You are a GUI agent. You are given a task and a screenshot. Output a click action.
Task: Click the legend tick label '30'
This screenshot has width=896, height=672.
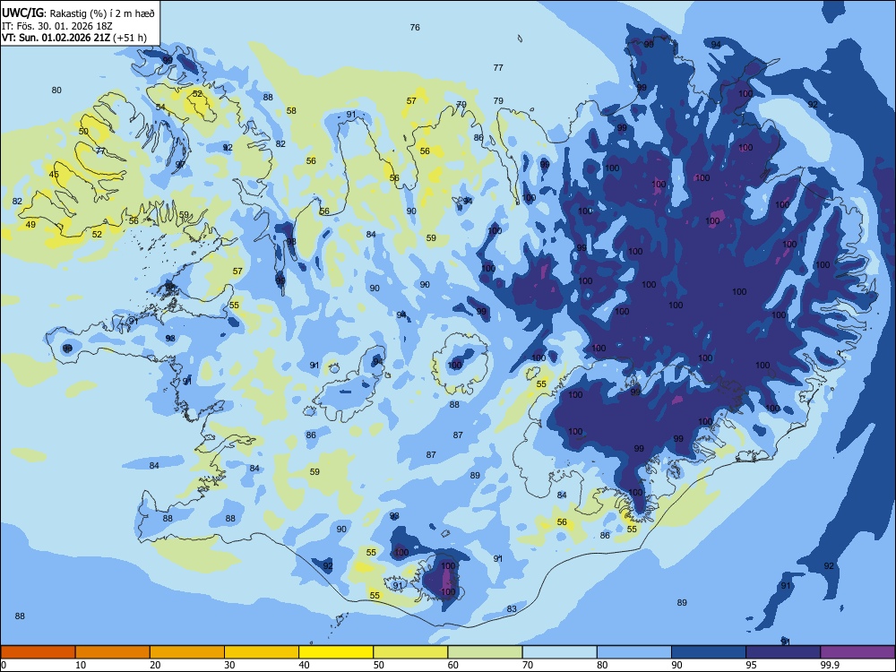click(x=229, y=665)
